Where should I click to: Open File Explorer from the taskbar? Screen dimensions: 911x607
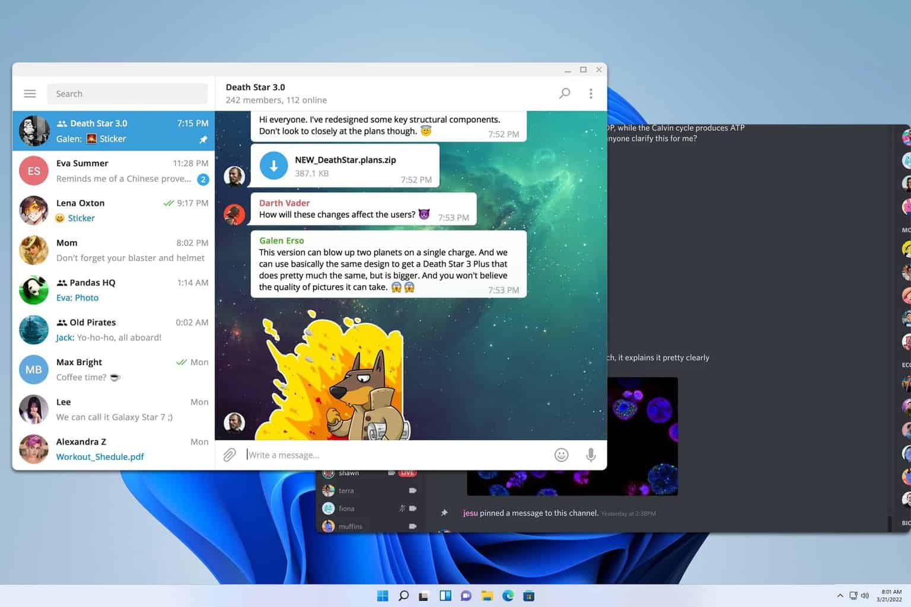487,596
